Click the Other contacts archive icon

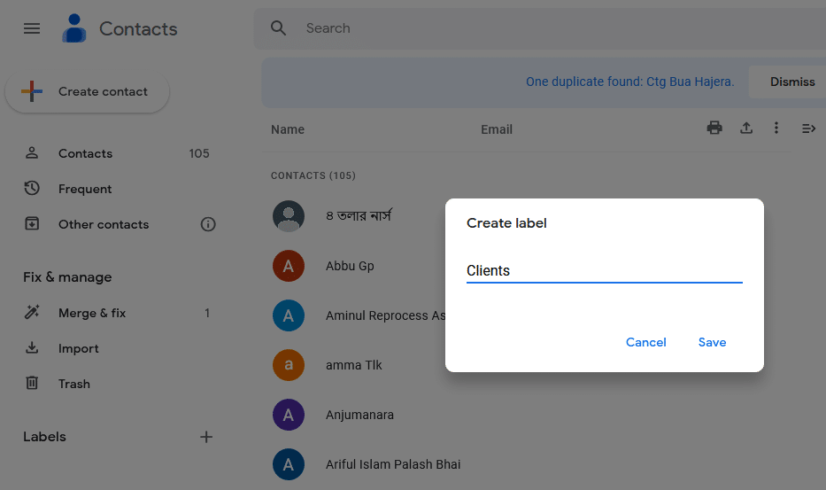tap(32, 223)
